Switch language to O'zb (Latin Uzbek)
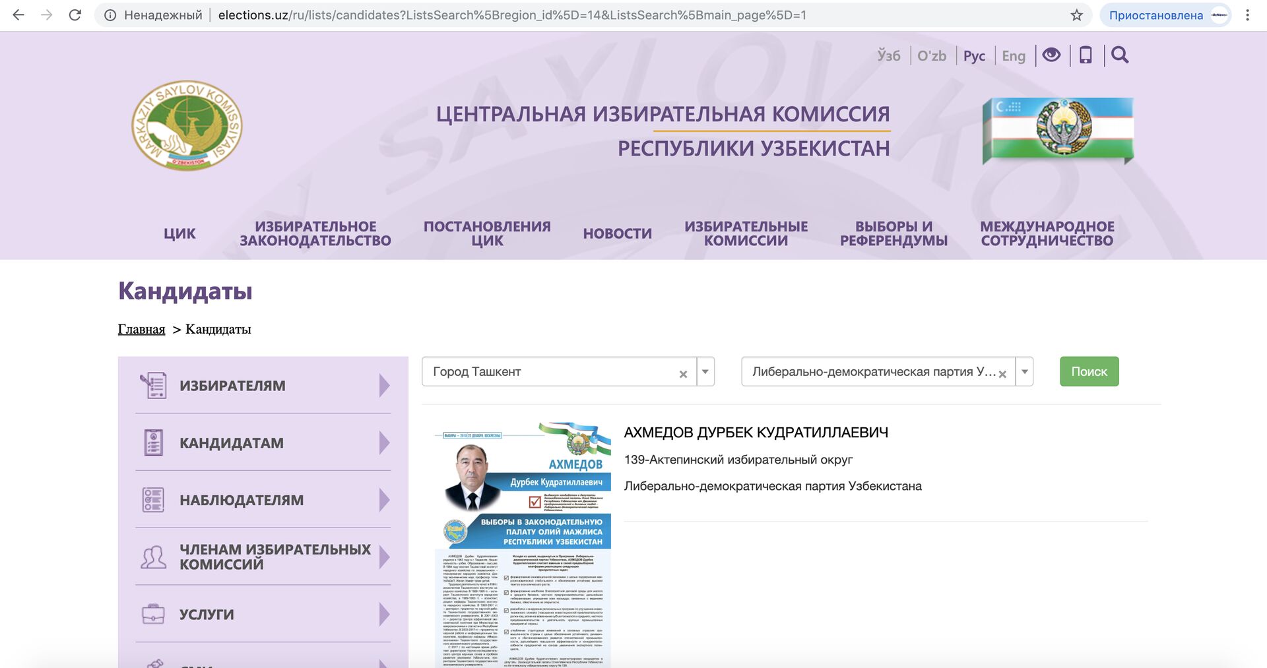Image resolution: width=1267 pixels, height=668 pixels. click(x=932, y=55)
